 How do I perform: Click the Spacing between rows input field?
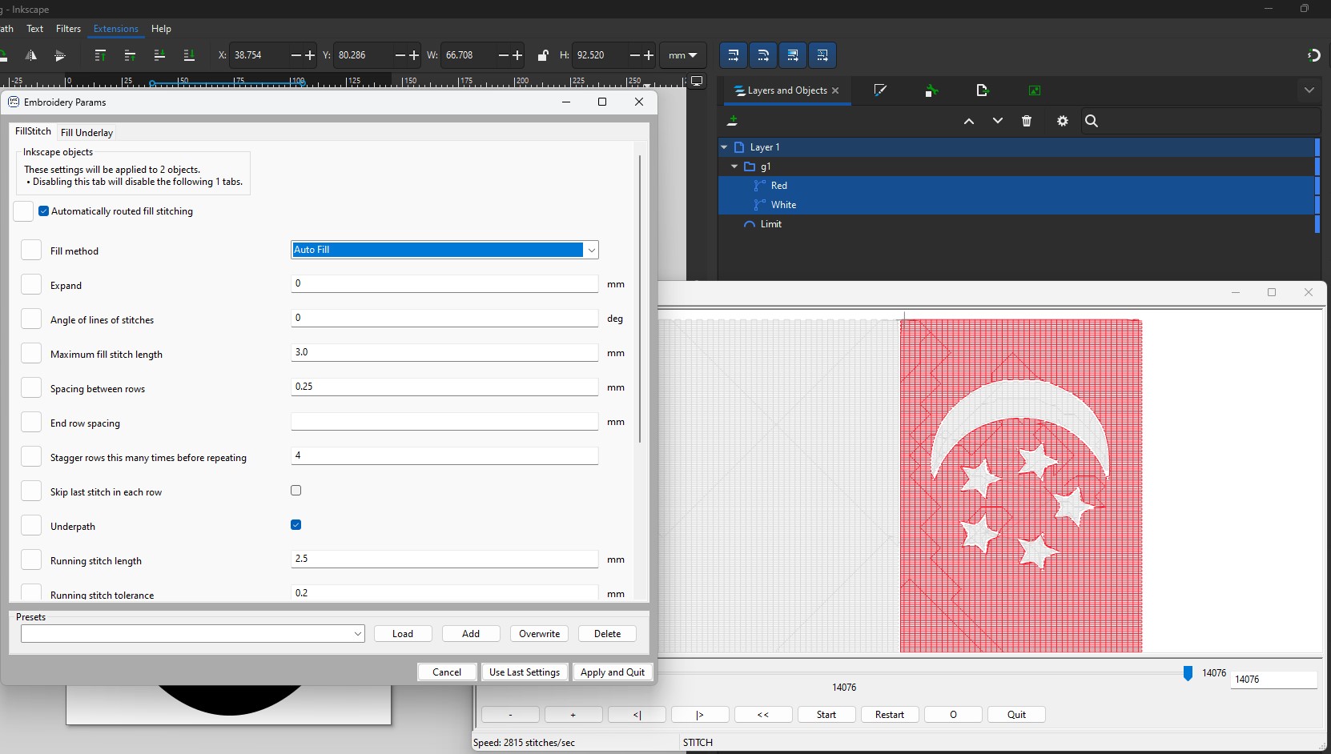tap(444, 387)
